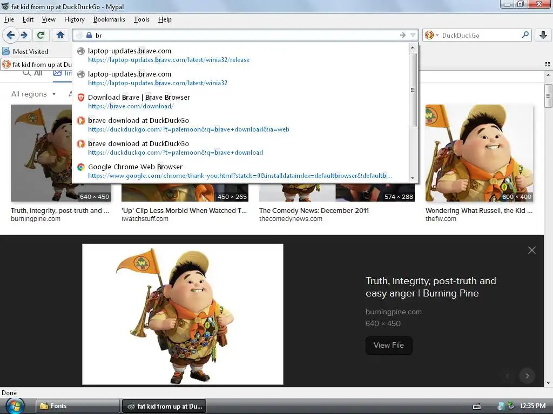
Task: Open 'Truth, integrity, post-truth and ...' result title
Action: click(60, 211)
